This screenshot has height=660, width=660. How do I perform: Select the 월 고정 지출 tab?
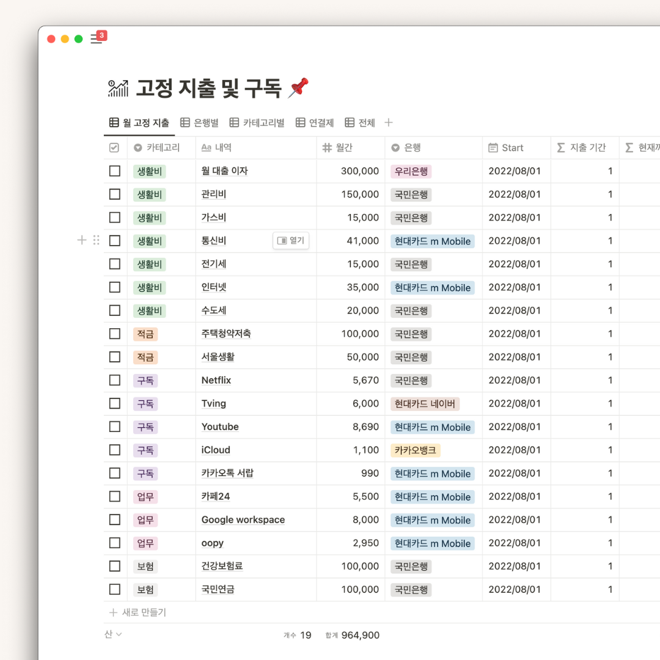click(139, 123)
